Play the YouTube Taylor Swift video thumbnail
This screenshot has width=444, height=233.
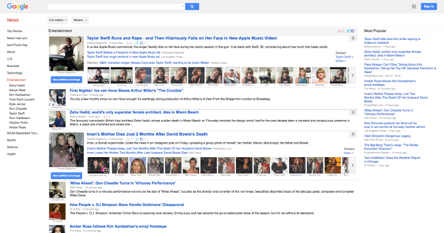point(122,75)
